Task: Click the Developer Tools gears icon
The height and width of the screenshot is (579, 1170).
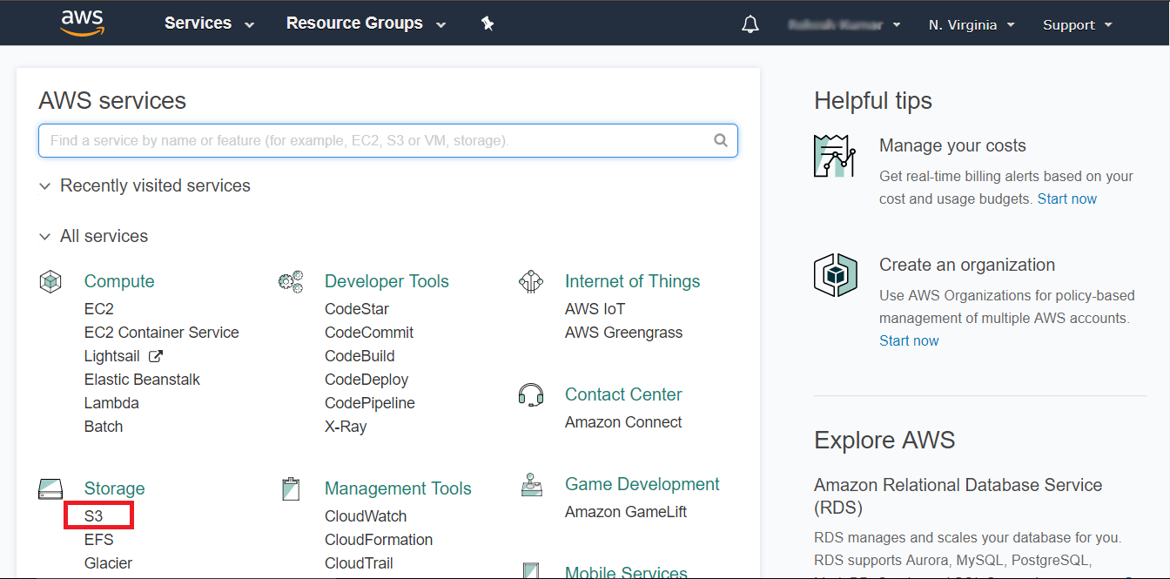Action: 291,282
